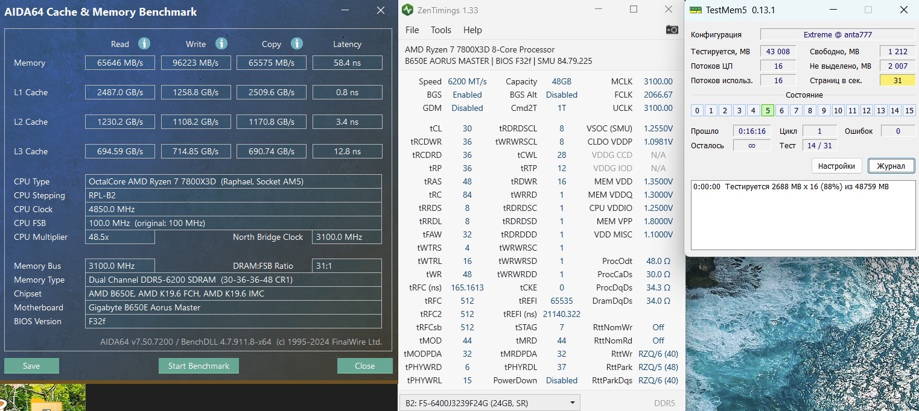Click the Тестируется MB value 43 008
919x411 pixels.
point(778,52)
